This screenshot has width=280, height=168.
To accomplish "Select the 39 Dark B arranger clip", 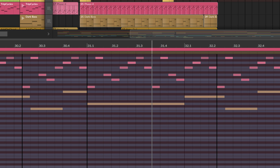I will pos(211,21).
